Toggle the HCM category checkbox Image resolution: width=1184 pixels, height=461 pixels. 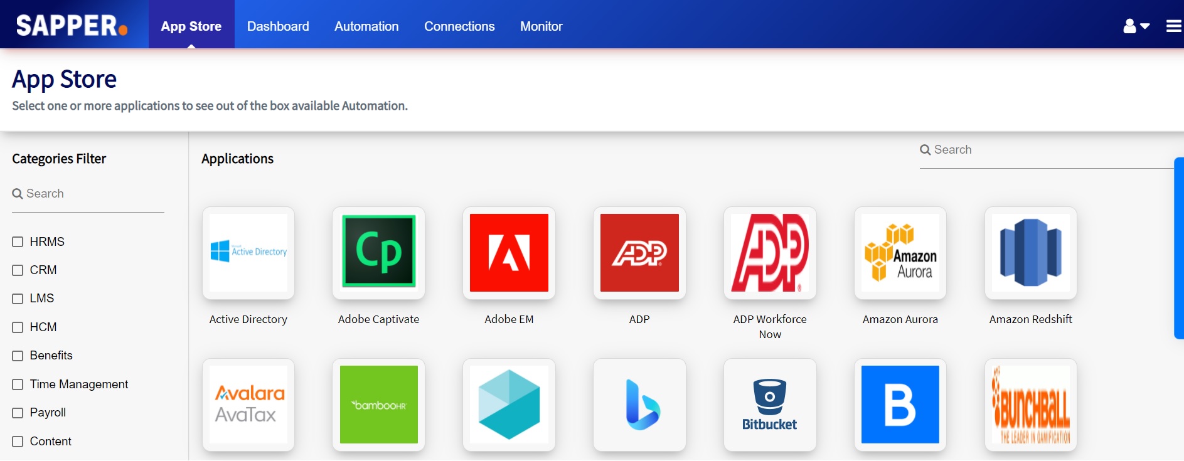click(x=18, y=327)
